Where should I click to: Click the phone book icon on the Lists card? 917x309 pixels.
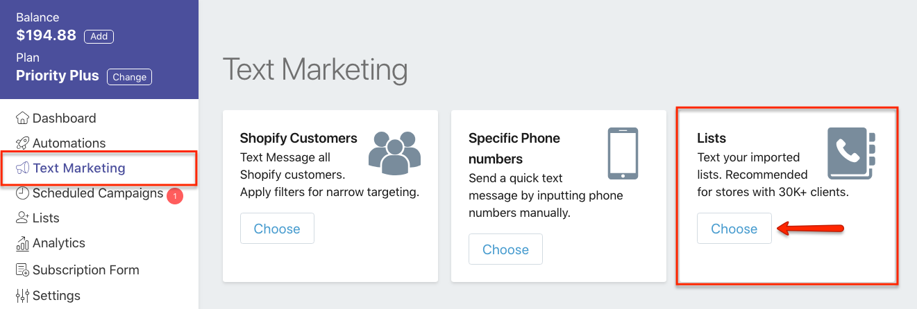[x=852, y=154]
